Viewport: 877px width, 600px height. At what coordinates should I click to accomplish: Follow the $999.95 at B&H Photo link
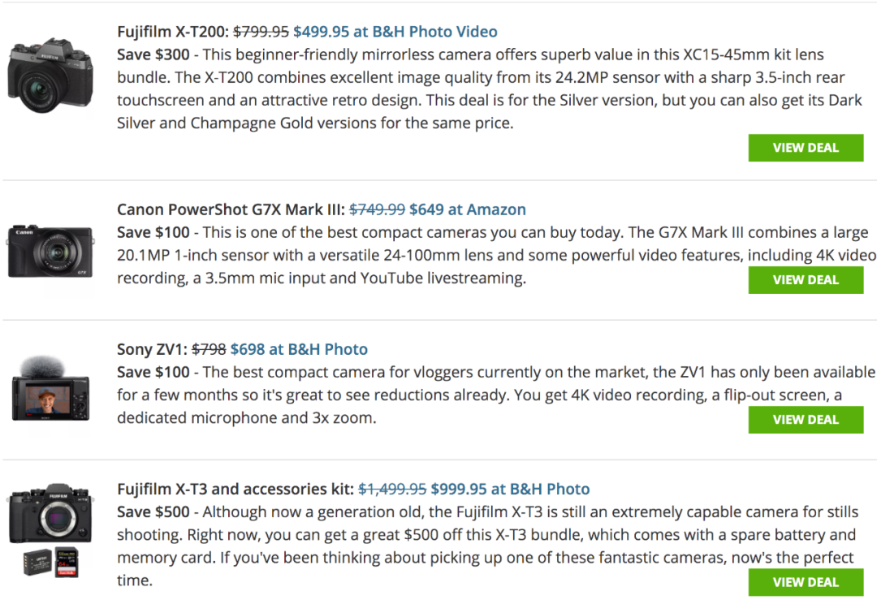click(510, 490)
